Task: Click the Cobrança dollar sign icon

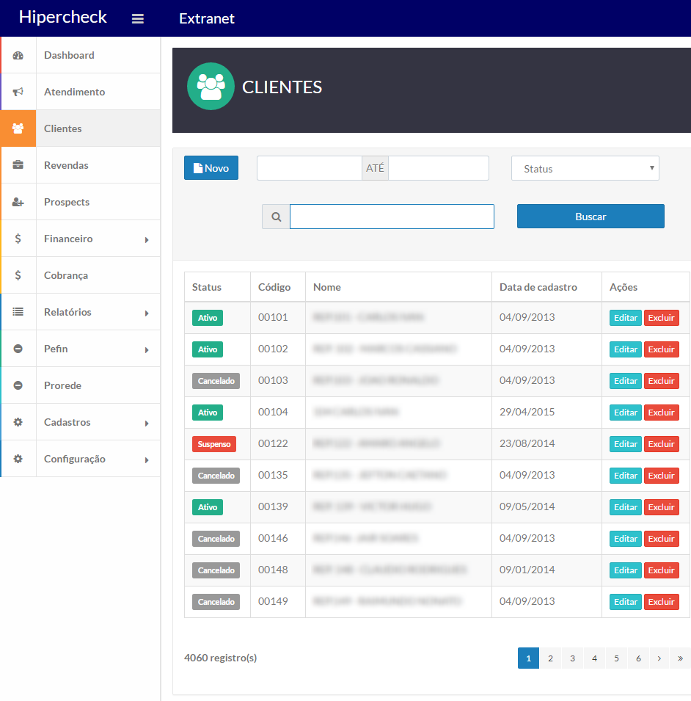Action: click(x=18, y=276)
